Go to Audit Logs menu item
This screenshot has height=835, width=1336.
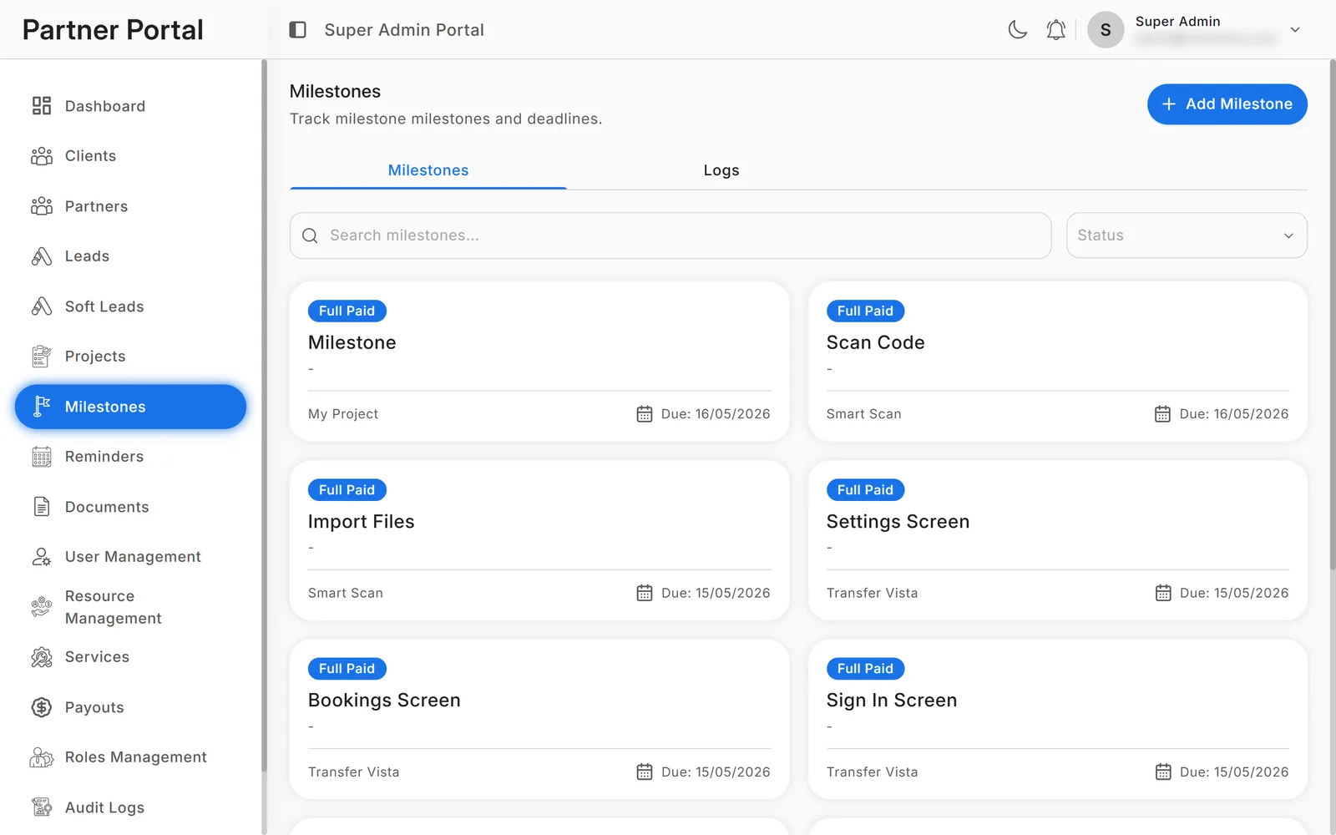pos(130,807)
